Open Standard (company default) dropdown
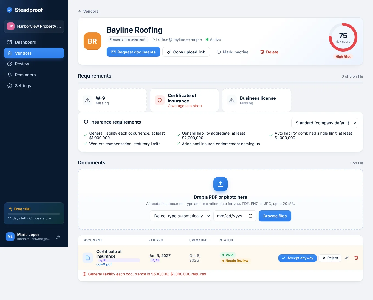The width and height of the screenshot is (373, 300). (324, 123)
